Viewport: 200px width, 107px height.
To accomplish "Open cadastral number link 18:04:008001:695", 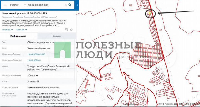I will (x=36, y=54).
